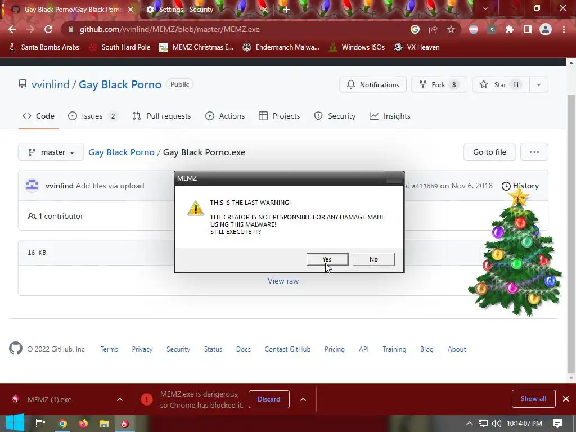Open the Blog footer link
576x432 pixels.
[x=427, y=349]
